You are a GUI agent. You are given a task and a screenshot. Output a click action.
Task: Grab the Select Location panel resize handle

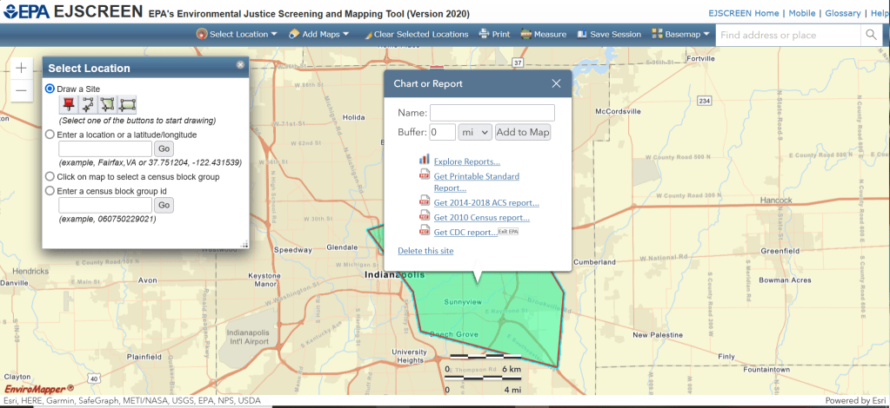244,244
